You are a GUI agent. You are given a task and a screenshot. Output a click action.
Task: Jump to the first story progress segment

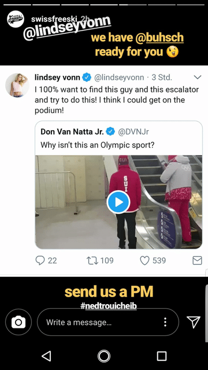point(17,5)
